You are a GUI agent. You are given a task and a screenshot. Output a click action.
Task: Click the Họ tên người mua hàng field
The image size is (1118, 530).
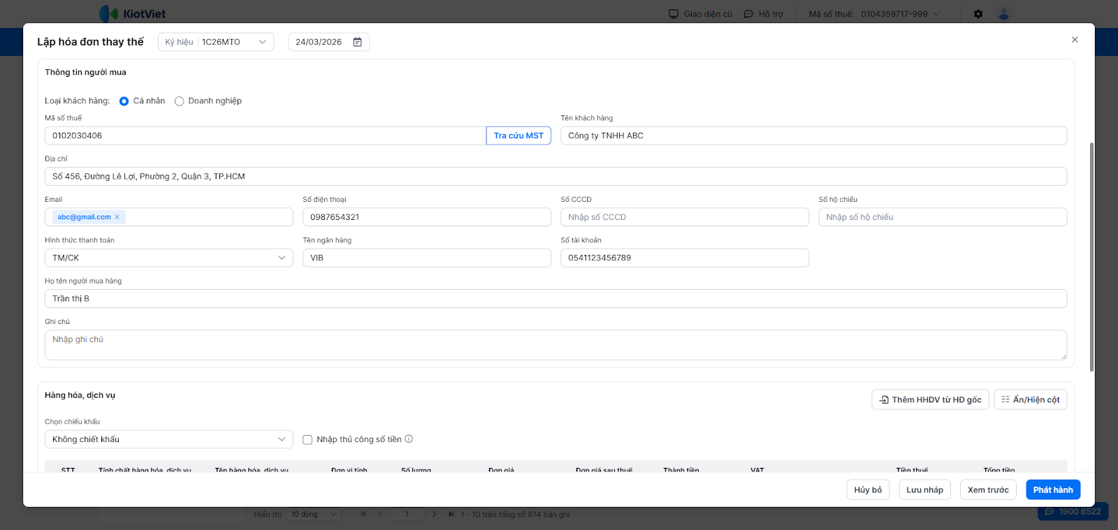[556, 298]
